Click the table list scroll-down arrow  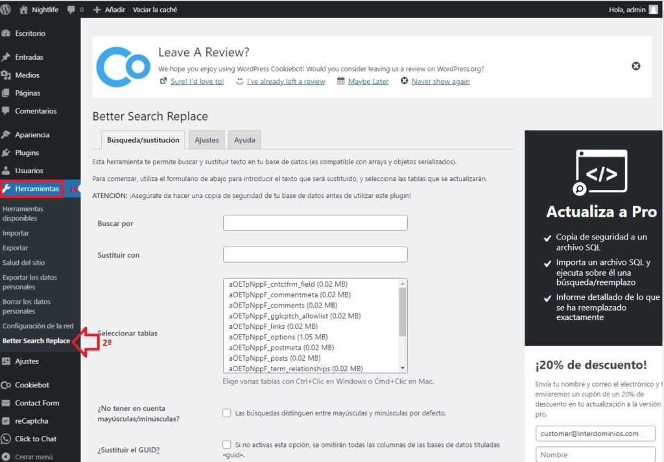[403, 369]
